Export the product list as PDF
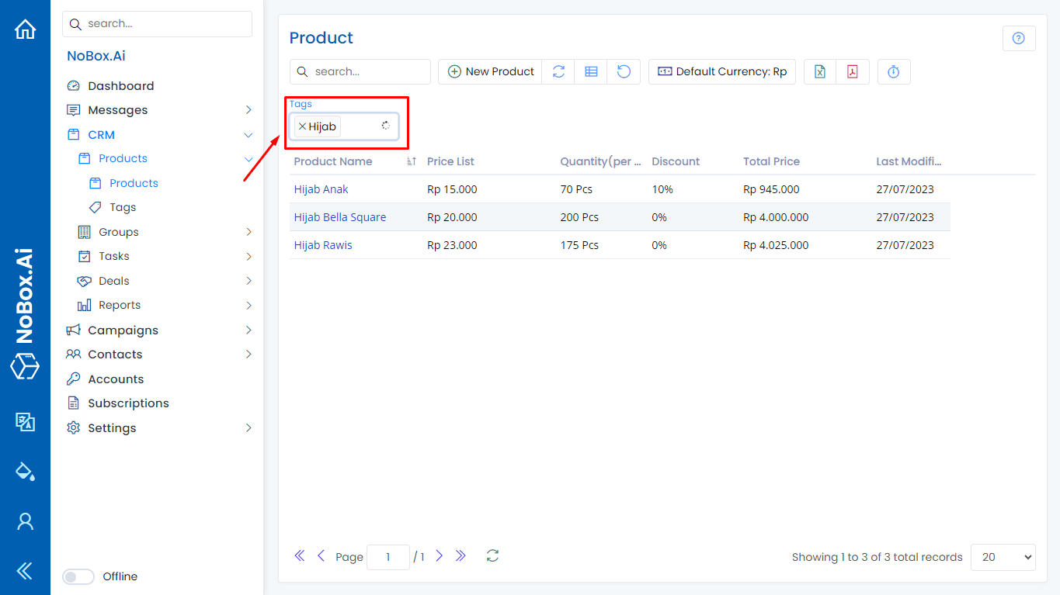 (852, 71)
